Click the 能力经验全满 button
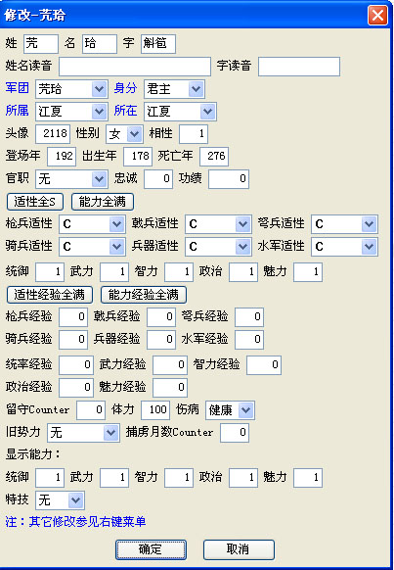The width and height of the screenshot is (394, 570). [x=144, y=295]
